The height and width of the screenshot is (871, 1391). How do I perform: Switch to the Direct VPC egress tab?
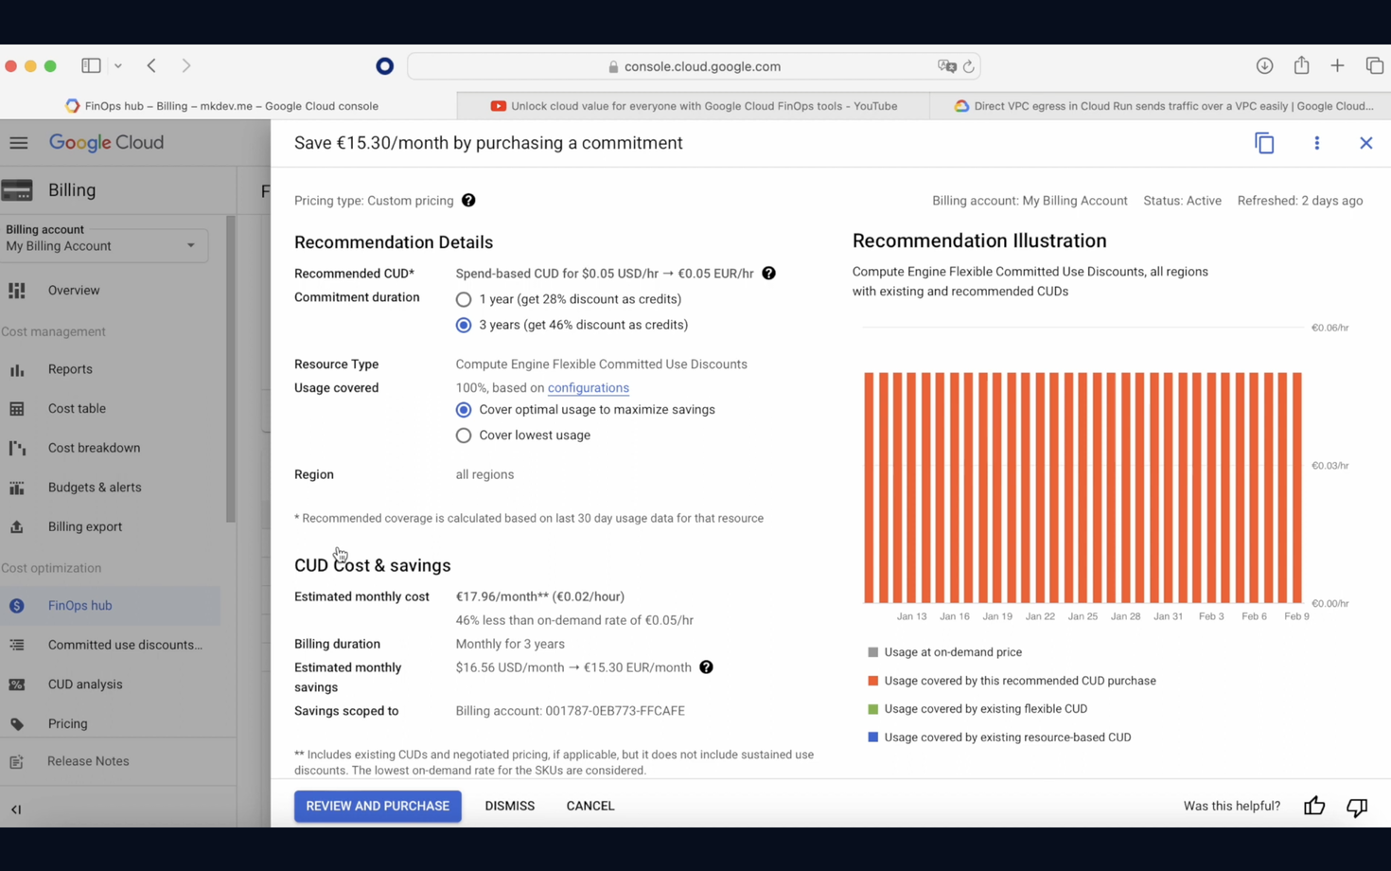pos(1162,106)
